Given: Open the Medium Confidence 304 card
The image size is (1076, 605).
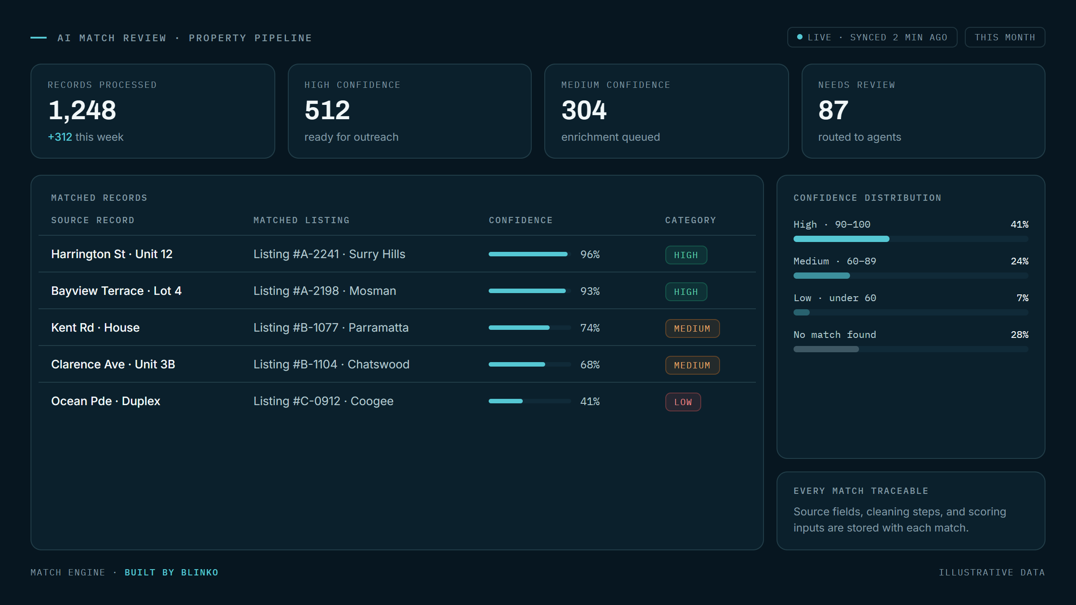Looking at the screenshot, I should pyautogui.click(x=666, y=111).
